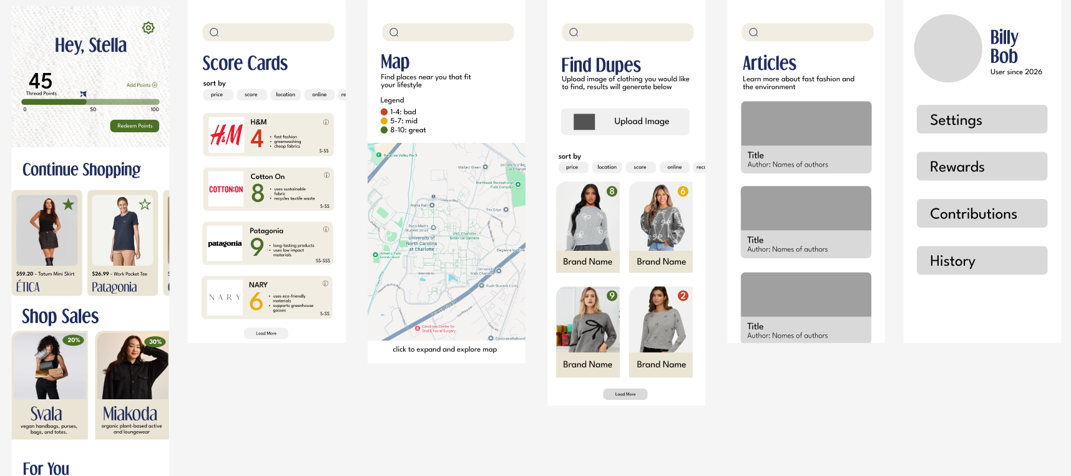Tap the search icon on Find Dupes screen

(574, 32)
